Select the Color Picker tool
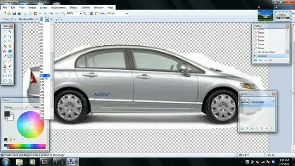This screenshot has width=295, height=166. coord(10,61)
